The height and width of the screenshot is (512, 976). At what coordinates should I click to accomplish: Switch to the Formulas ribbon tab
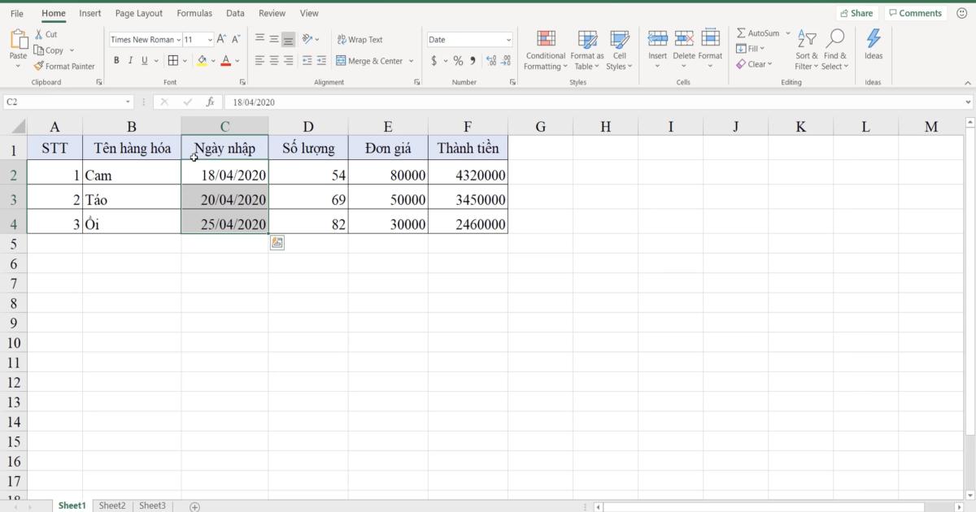pos(194,13)
